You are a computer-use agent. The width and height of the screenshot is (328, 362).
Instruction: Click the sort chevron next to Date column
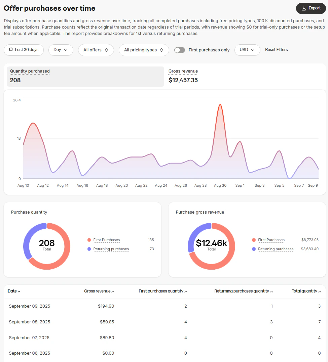tap(19, 291)
